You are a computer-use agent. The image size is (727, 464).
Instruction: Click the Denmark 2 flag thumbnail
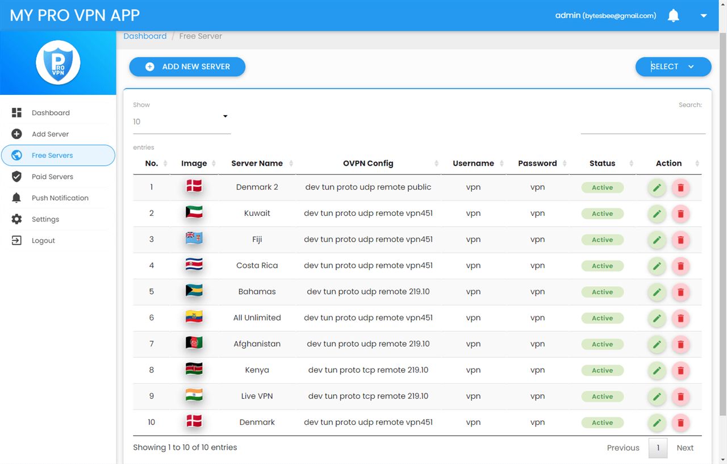pos(194,186)
